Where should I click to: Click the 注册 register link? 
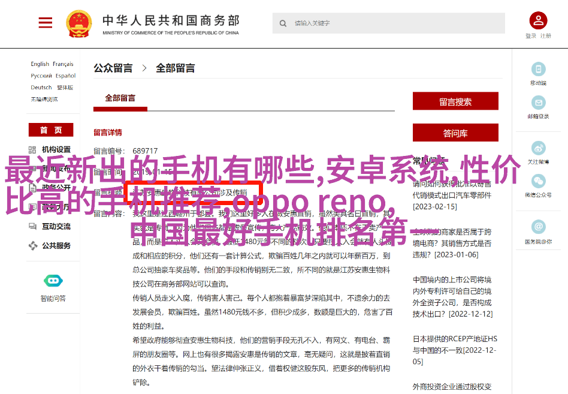coord(546,36)
